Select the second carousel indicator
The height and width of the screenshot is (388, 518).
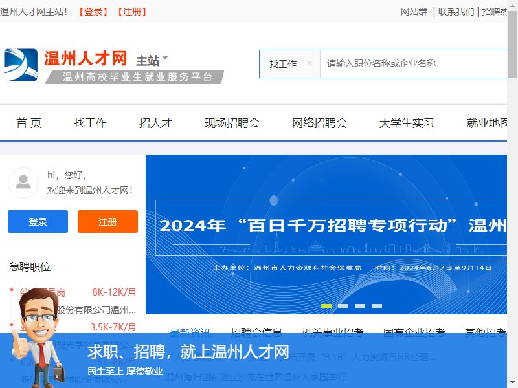coord(343,306)
